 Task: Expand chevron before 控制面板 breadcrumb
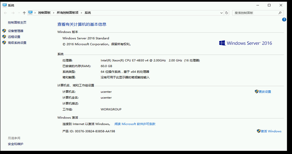pos(35,13)
